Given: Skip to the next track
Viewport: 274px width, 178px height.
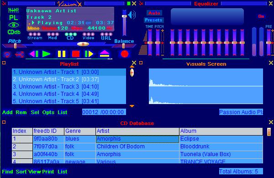Looking at the screenshot, I should tap(89, 54).
